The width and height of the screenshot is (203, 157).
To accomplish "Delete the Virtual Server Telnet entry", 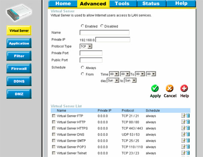I will [188, 153].
